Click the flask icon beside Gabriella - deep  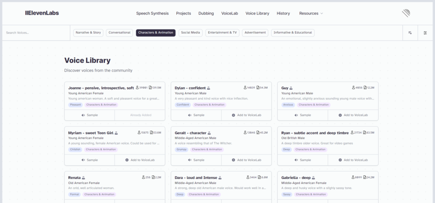(314, 178)
